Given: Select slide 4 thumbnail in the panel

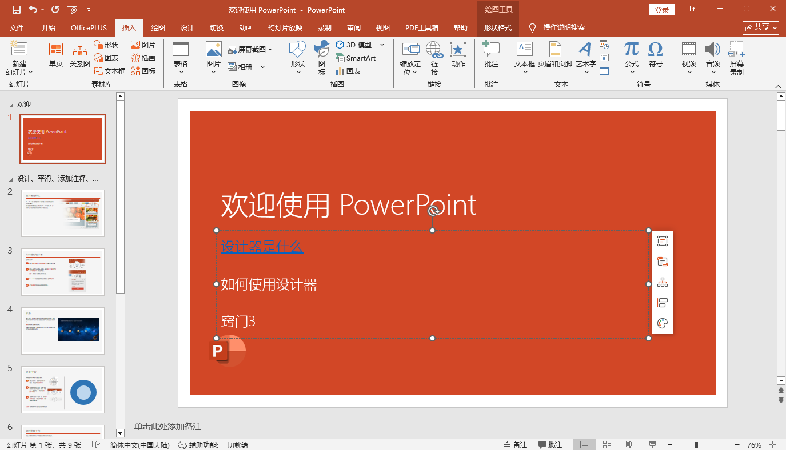Looking at the screenshot, I should (x=63, y=330).
